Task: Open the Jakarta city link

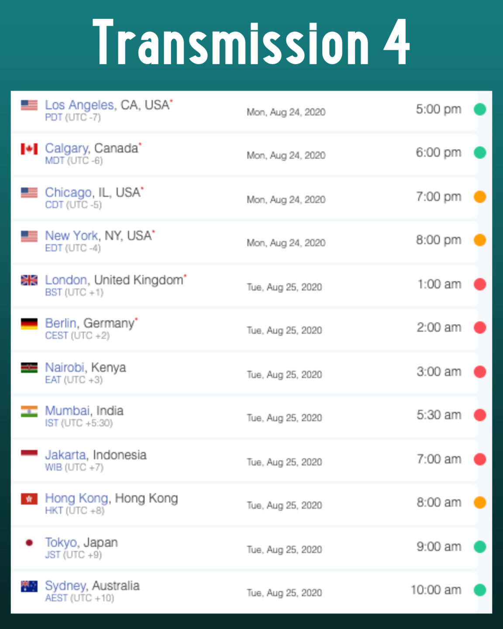Action: click(65, 455)
